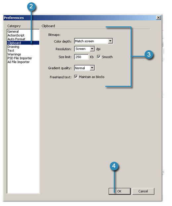Toggle the Smooth checkbox
This screenshot has width=172, height=206.
tap(99, 57)
